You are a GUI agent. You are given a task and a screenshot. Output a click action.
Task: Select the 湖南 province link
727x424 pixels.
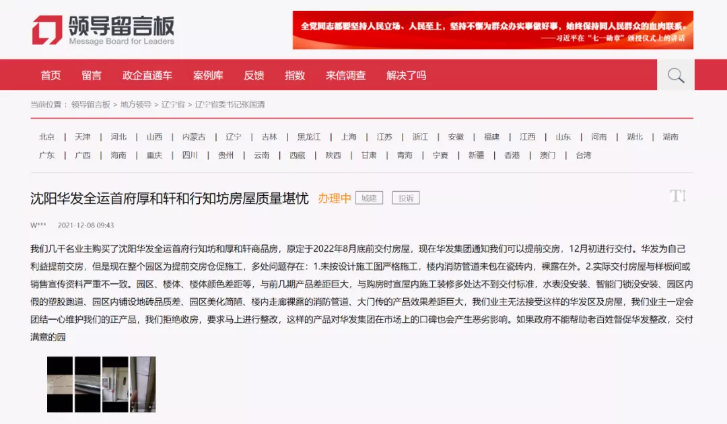[x=670, y=137]
